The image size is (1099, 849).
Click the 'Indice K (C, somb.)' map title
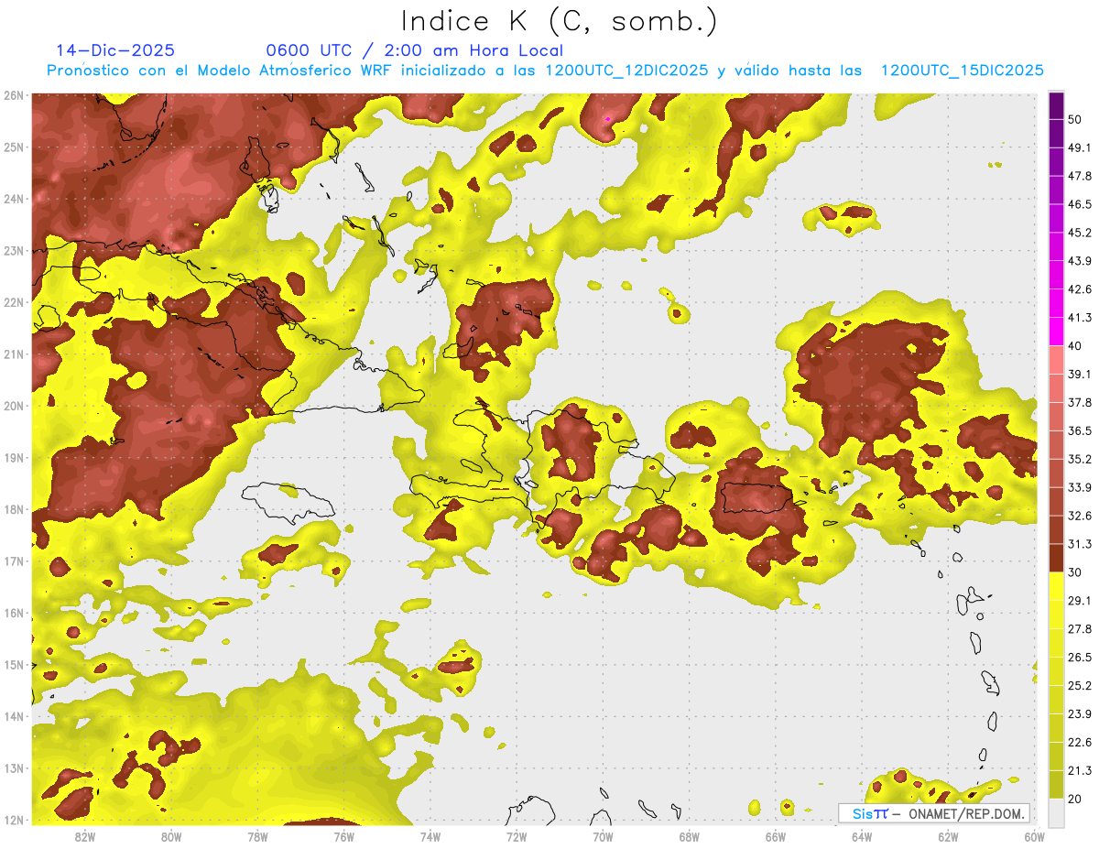pyautogui.click(x=559, y=20)
